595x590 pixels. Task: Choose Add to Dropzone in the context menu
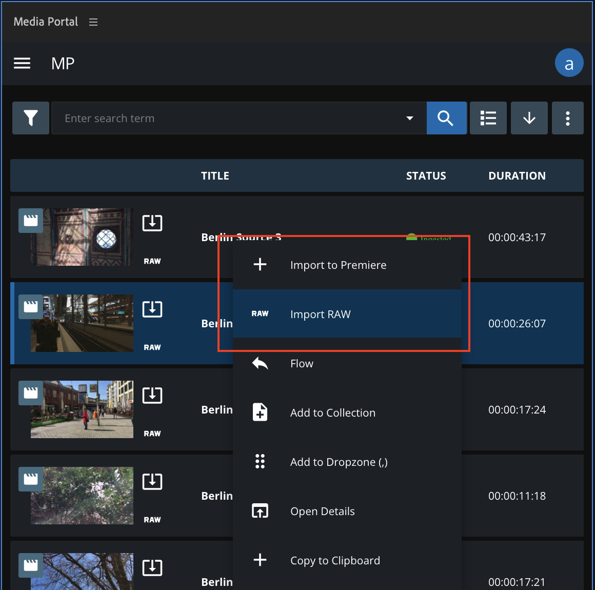(339, 462)
